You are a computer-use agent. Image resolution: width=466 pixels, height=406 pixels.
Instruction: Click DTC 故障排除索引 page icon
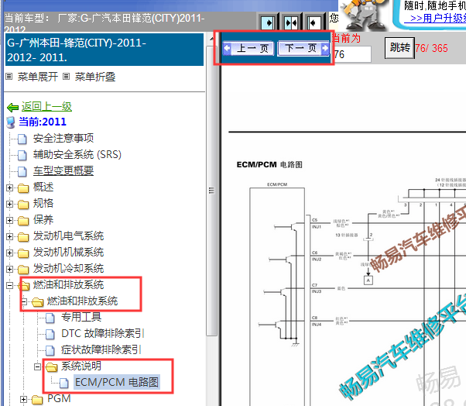click(x=50, y=334)
